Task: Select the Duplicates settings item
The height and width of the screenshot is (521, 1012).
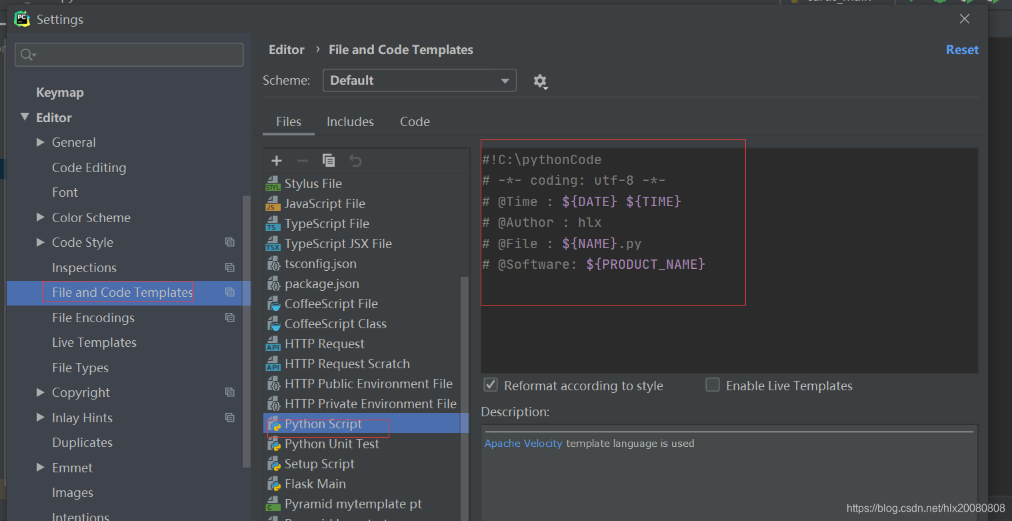Action: pos(82,442)
